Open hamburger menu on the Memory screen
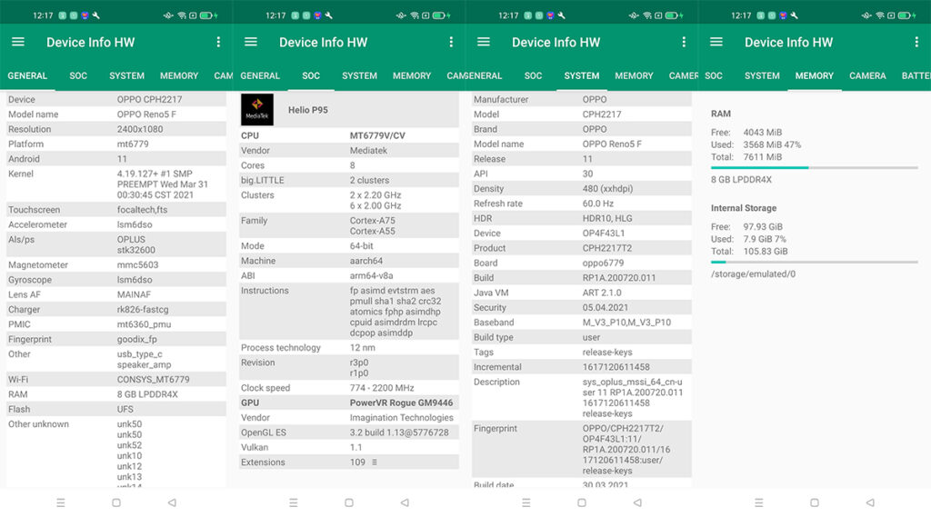 tap(716, 42)
